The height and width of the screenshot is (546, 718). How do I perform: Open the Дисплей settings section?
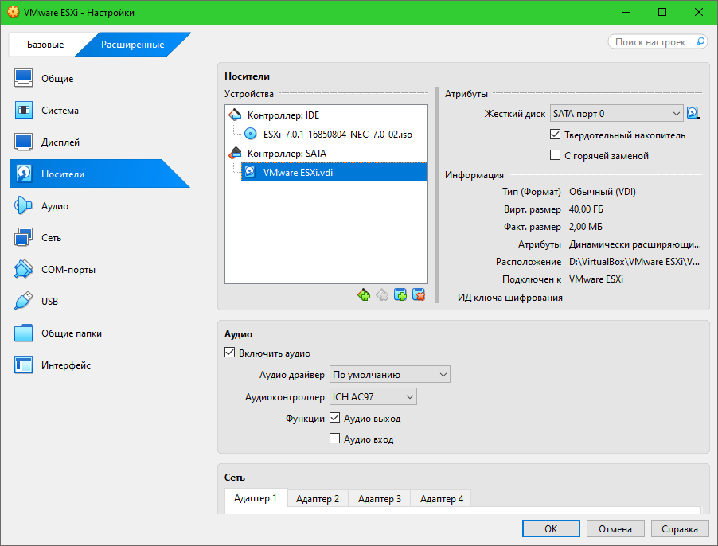click(x=60, y=142)
